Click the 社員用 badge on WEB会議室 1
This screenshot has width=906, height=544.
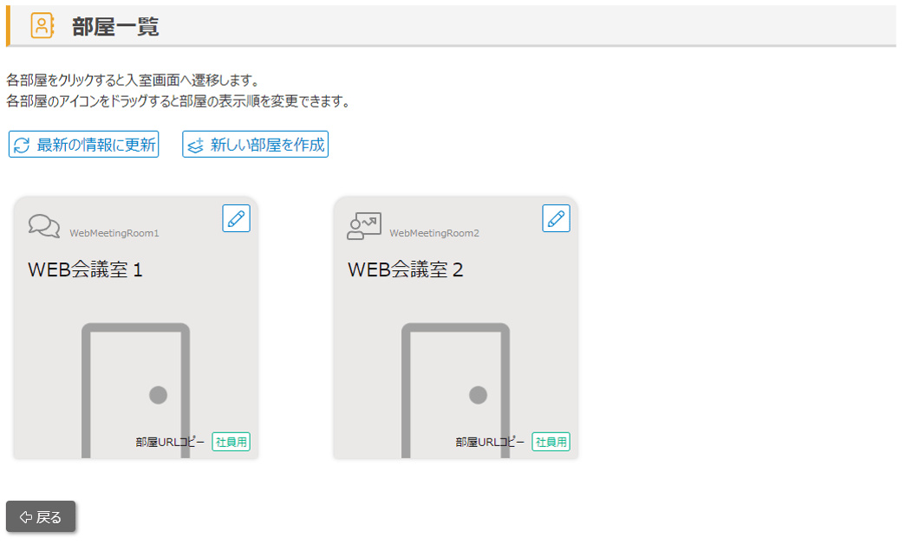[x=231, y=442]
